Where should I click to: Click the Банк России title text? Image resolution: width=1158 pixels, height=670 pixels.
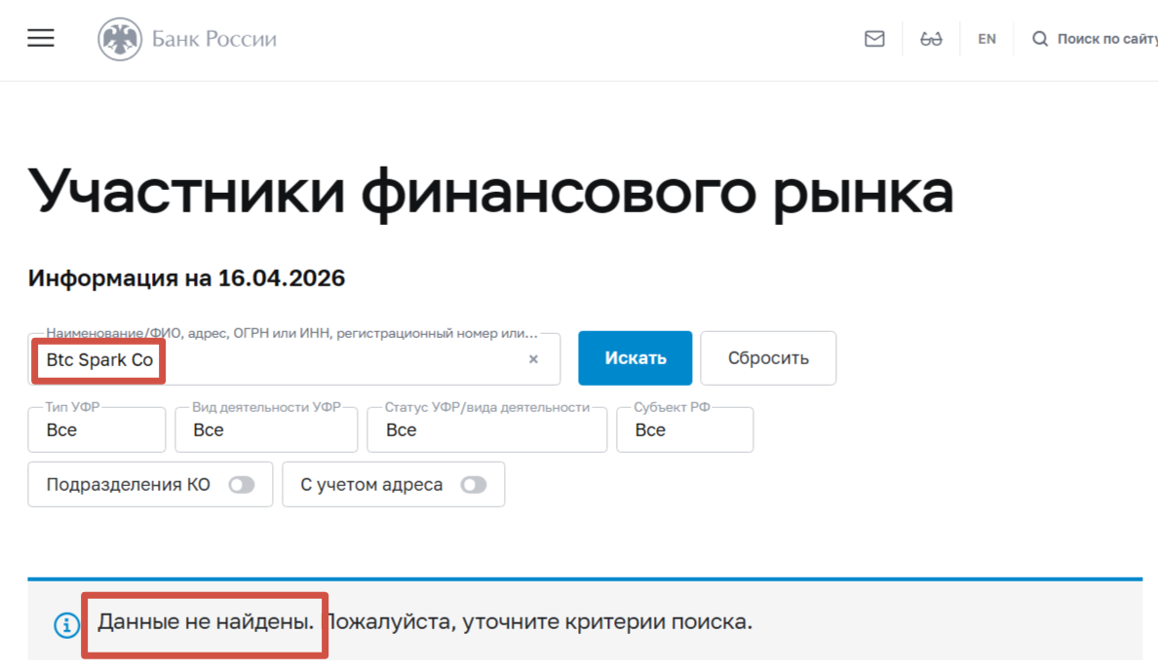[x=213, y=39]
